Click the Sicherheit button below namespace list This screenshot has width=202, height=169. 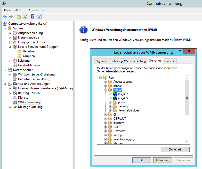point(175,149)
